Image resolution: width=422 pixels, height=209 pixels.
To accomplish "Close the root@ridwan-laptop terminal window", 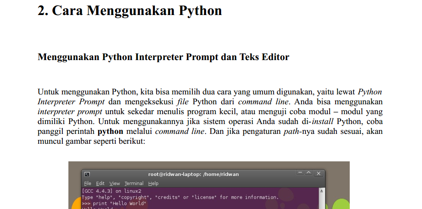I will pyautogui.click(x=318, y=173).
